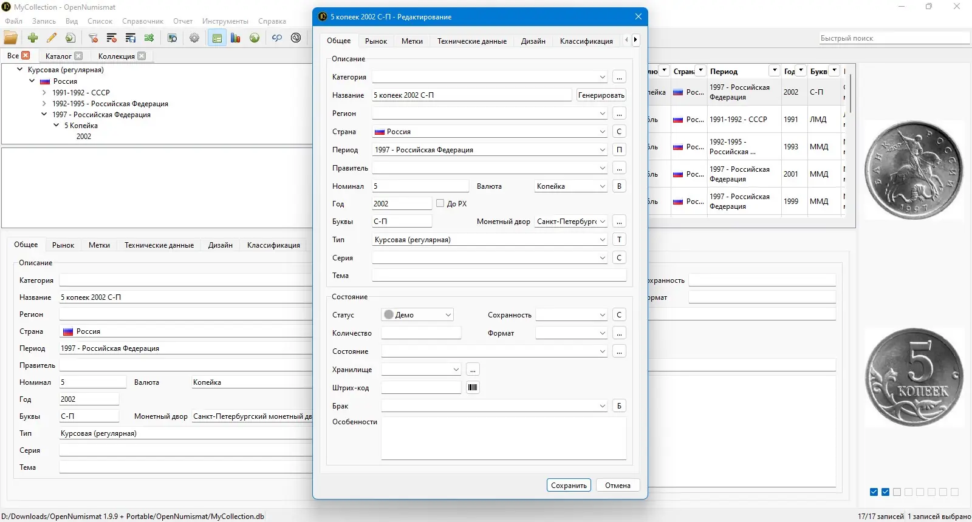Toggle the highlighted details-view toolbar icon

coord(217,38)
